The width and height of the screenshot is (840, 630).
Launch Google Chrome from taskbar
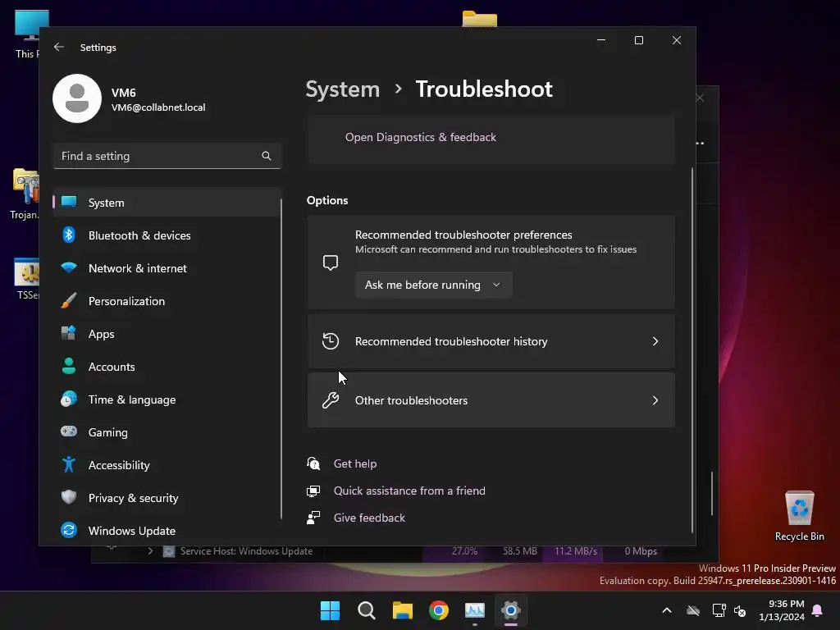pyautogui.click(x=439, y=610)
